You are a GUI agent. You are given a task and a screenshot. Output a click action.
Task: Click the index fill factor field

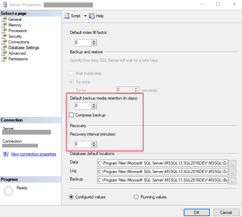pyautogui.click(x=83, y=43)
